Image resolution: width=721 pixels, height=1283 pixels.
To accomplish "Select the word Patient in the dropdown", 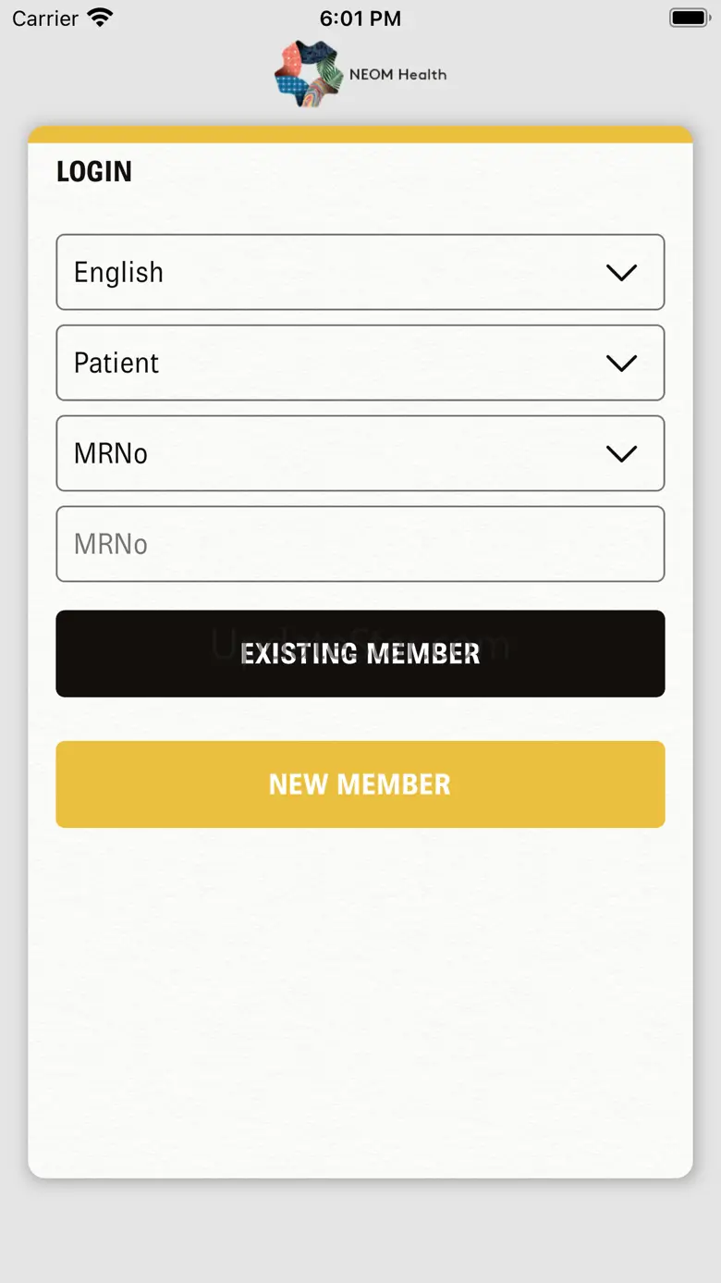I will coord(116,364).
